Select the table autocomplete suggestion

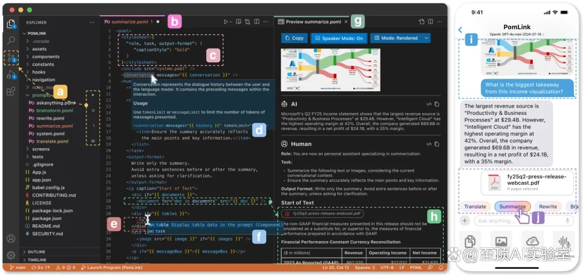pyautogui.click(x=216, y=225)
